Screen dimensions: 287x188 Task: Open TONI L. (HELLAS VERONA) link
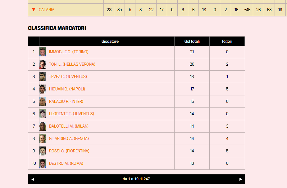click(72, 64)
